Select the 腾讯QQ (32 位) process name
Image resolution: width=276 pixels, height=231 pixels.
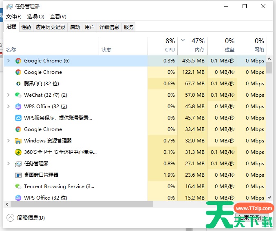tap(42, 84)
